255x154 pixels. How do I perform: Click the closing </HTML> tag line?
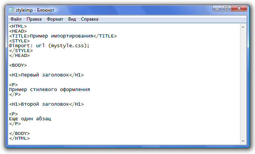pos(19,138)
